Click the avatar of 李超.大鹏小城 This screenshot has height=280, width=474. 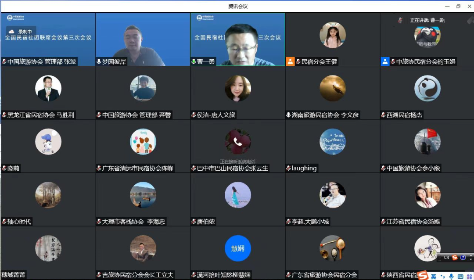tap(333, 195)
